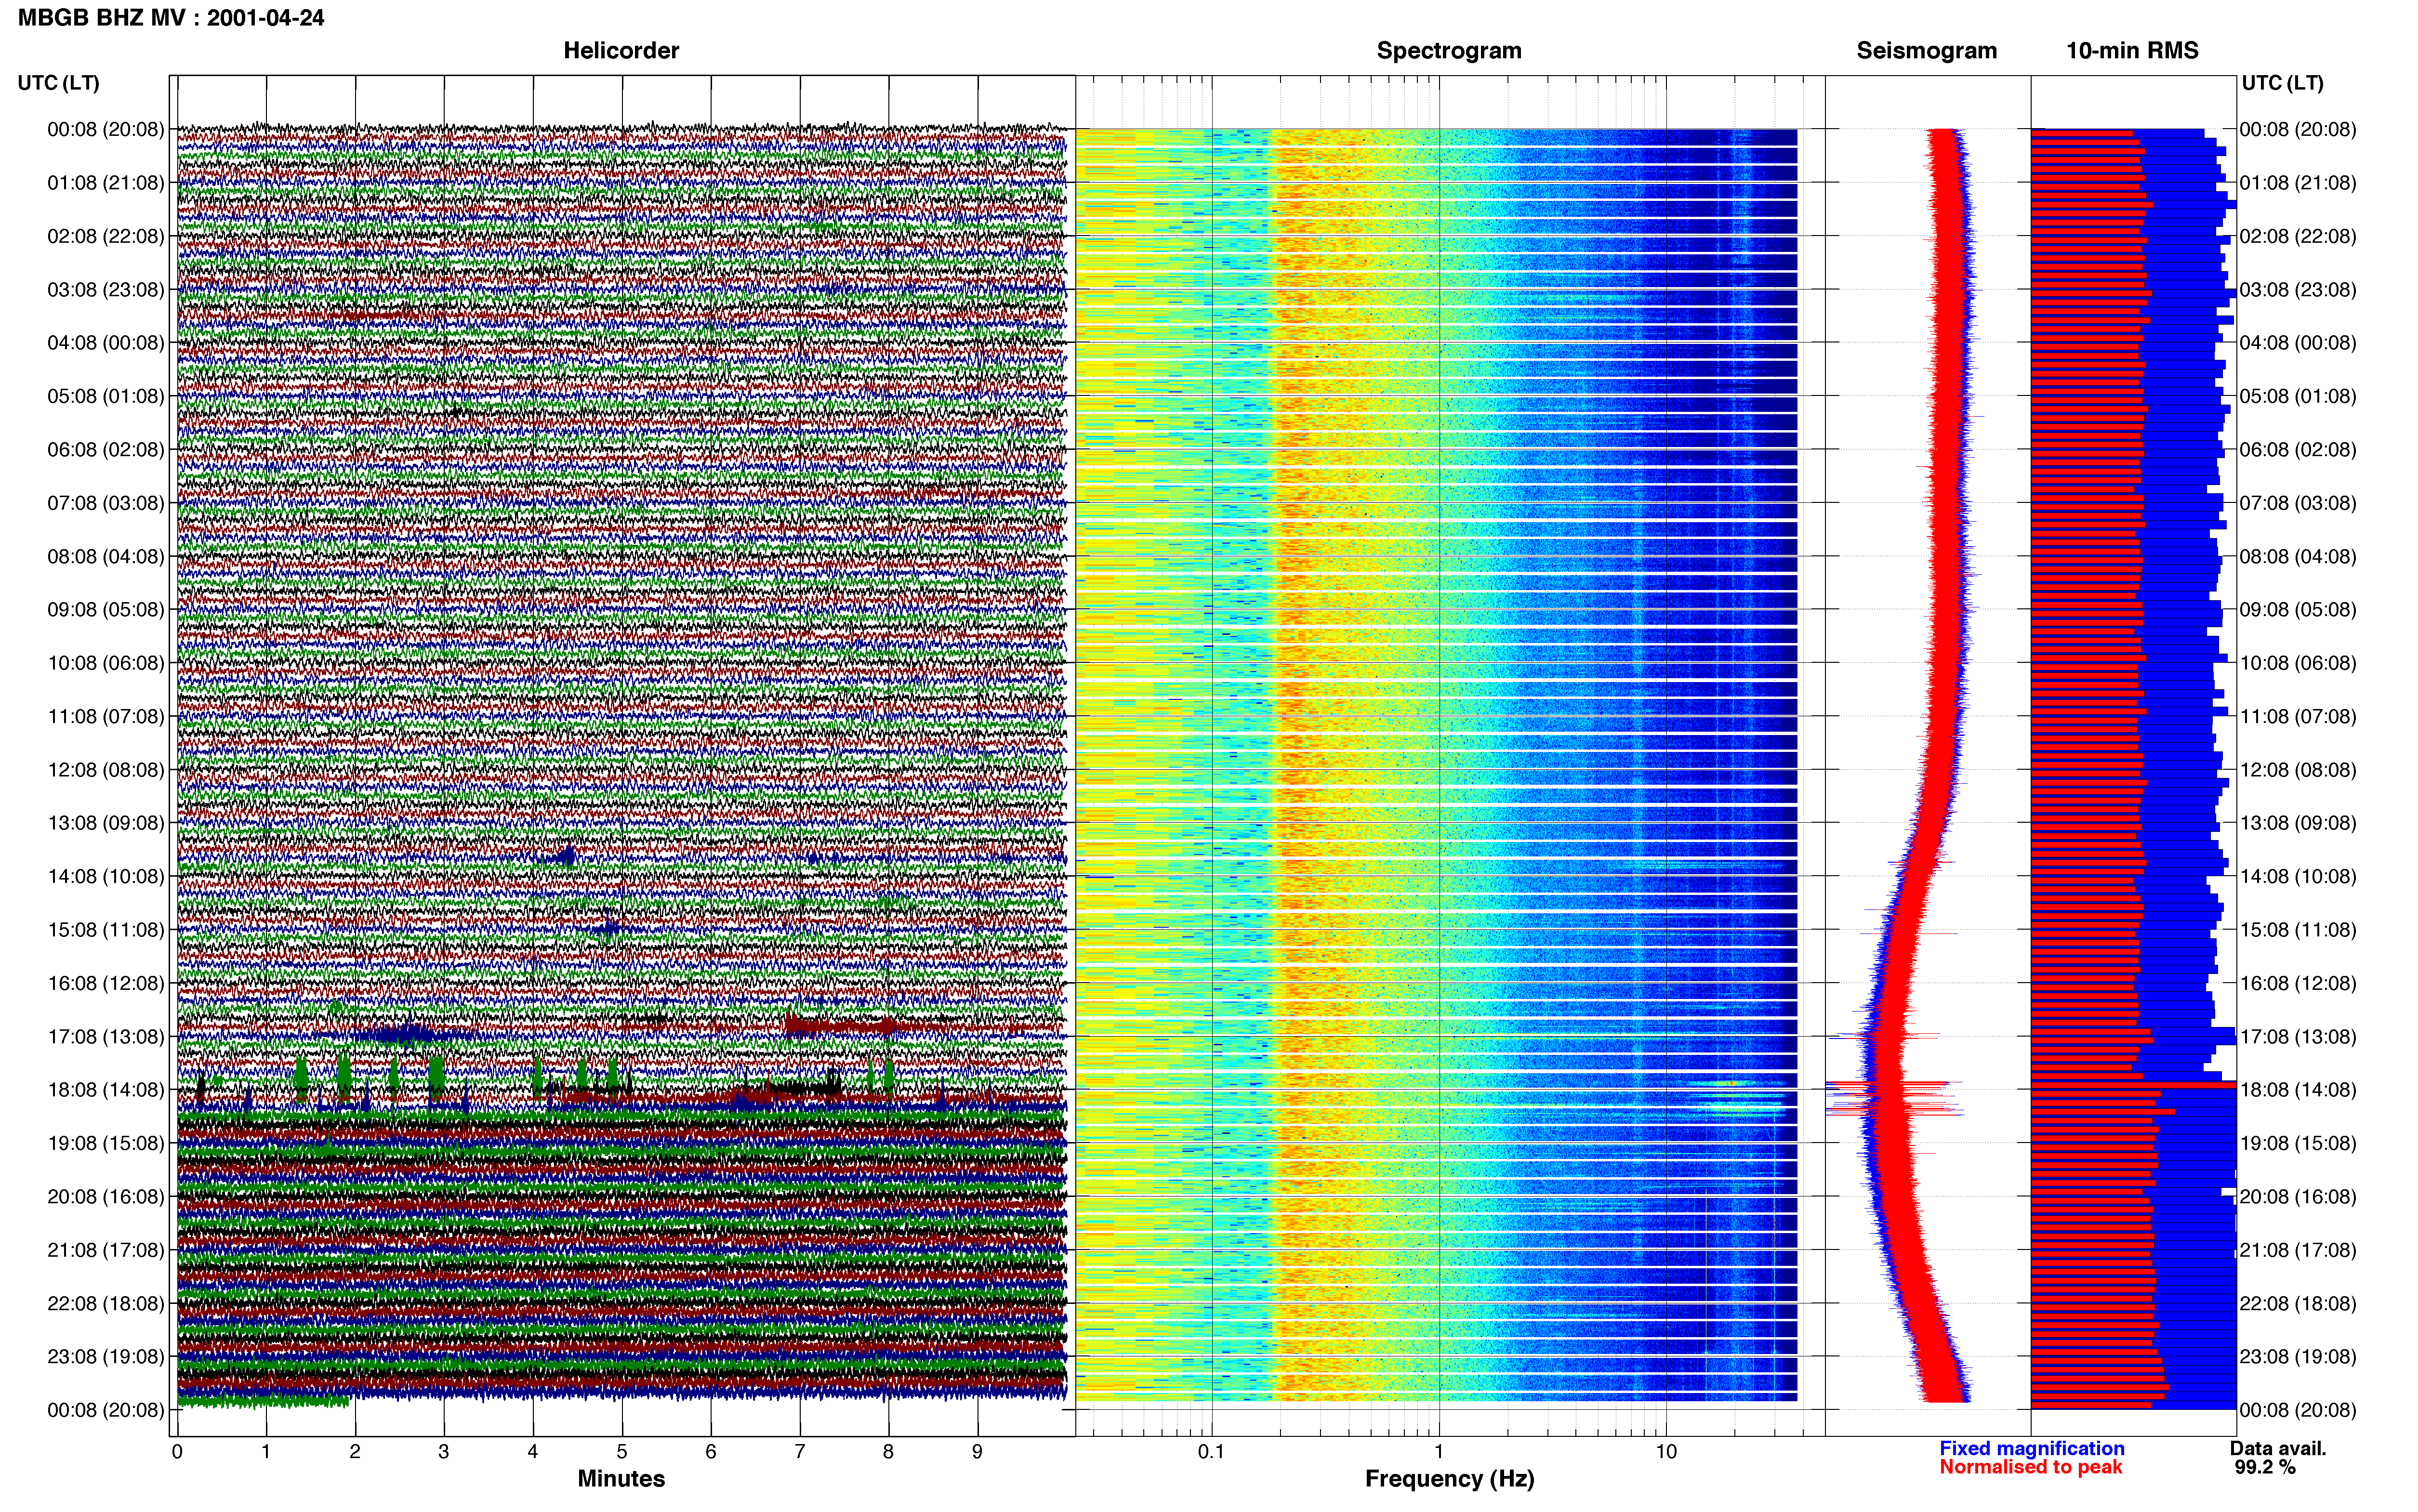Click the 10-min RMS panel heading
This screenshot has width=2418, height=1512.
pyautogui.click(x=2132, y=51)
